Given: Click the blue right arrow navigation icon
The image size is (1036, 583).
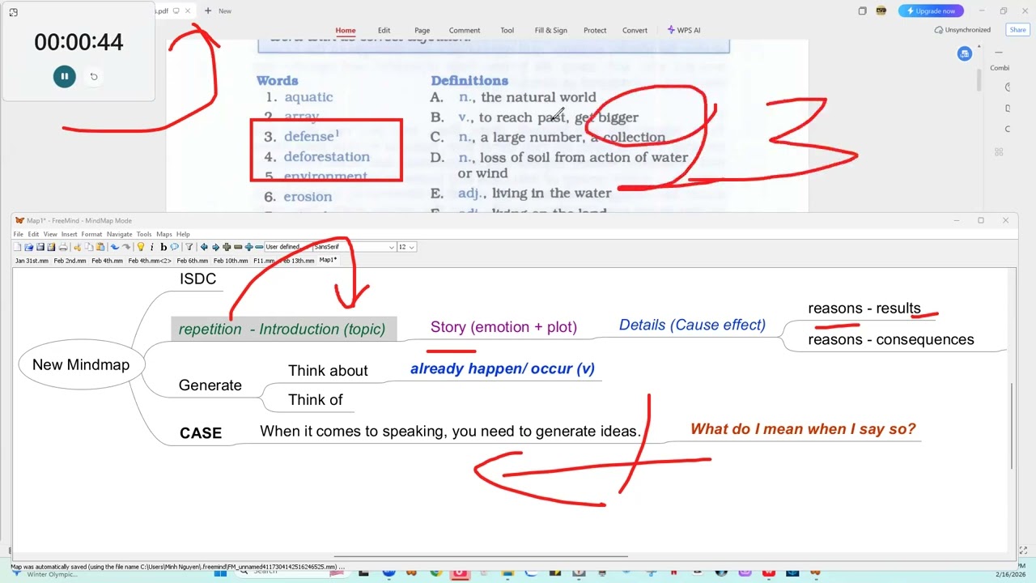Looking at the screenshot, I should (215, 247).
